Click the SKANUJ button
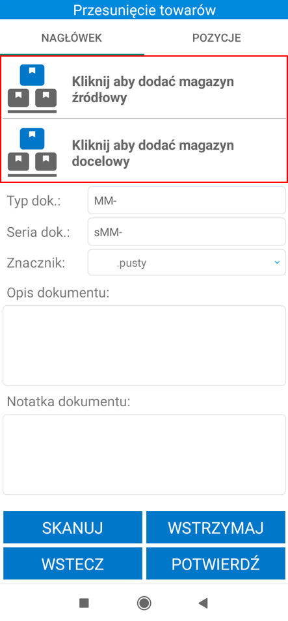This screenshot has height=621, width=288. [x=73, y=527]
